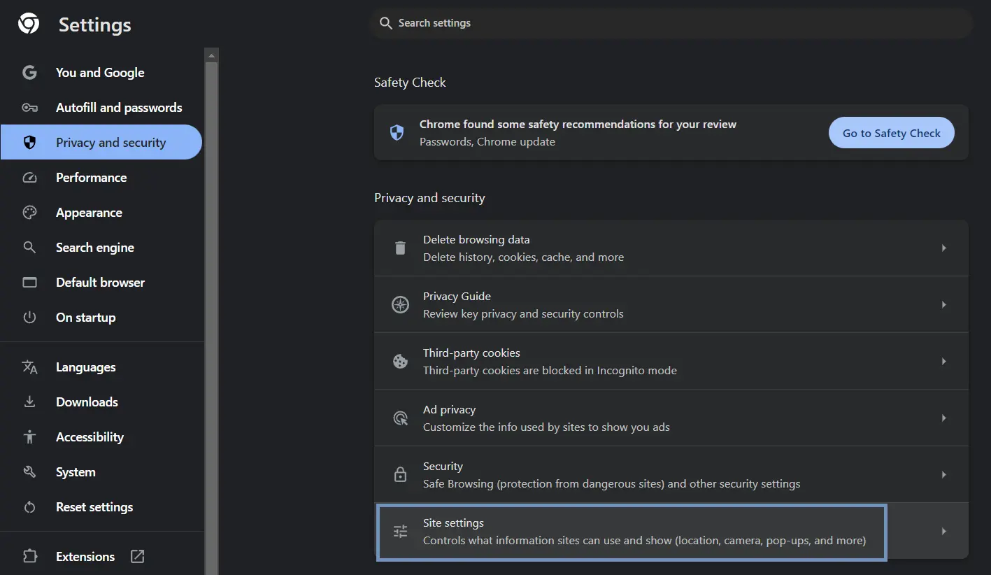This screenshot has height=575, width=991.
Task: Click the Privacy Guide compass icon
Action: point(400,305)
